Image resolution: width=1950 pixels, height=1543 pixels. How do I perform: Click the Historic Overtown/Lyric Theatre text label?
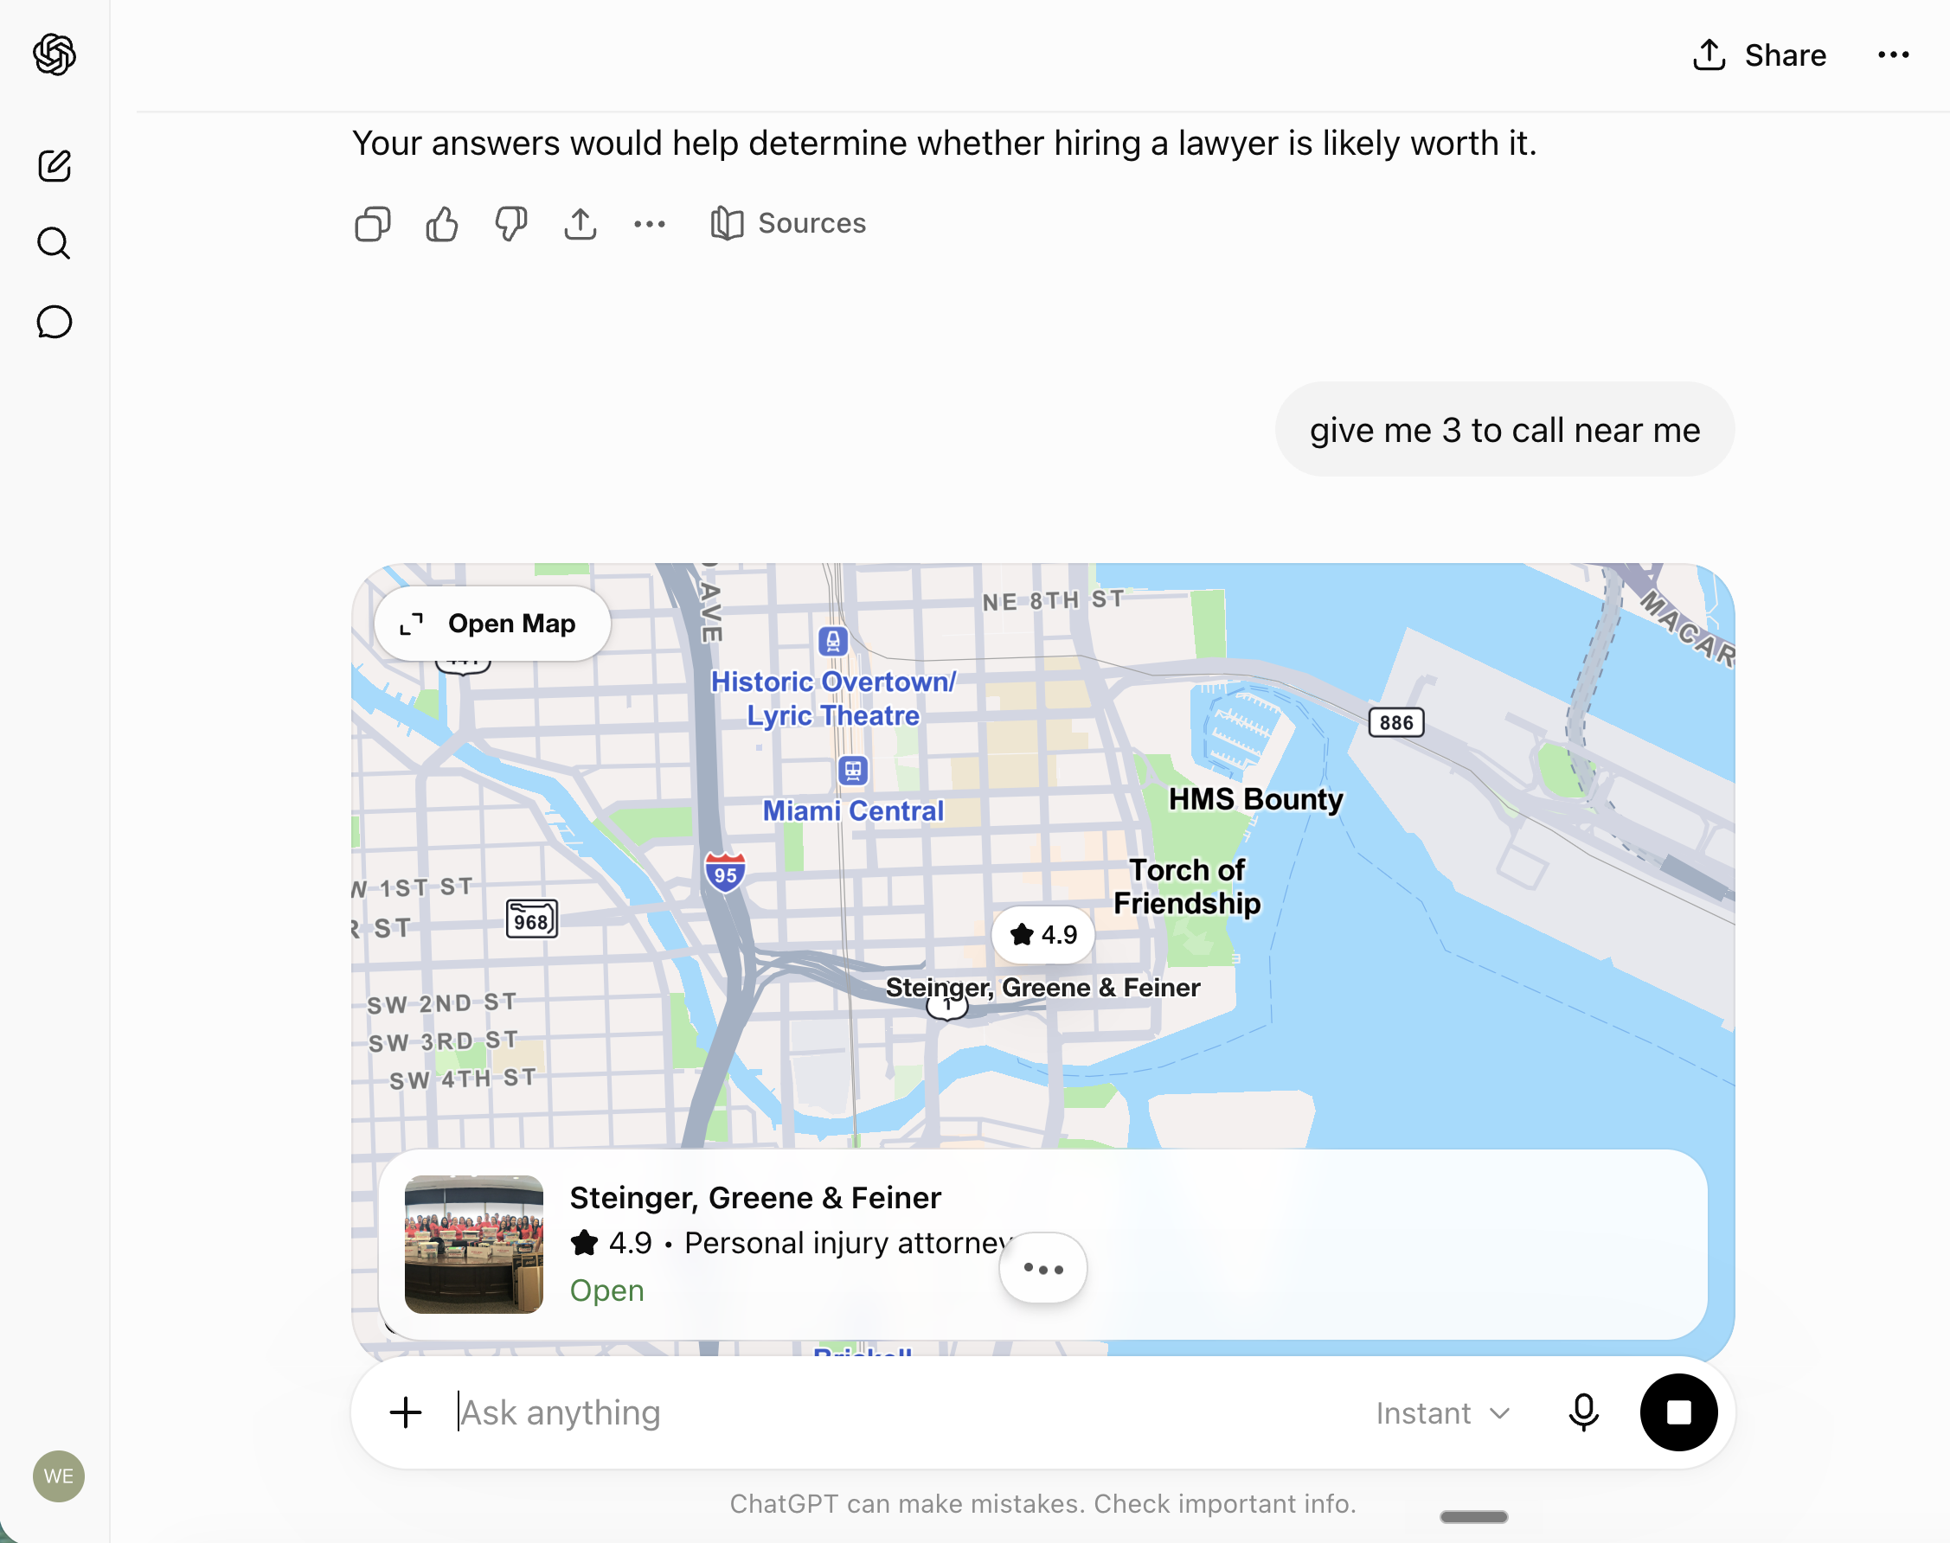point(833,698)
